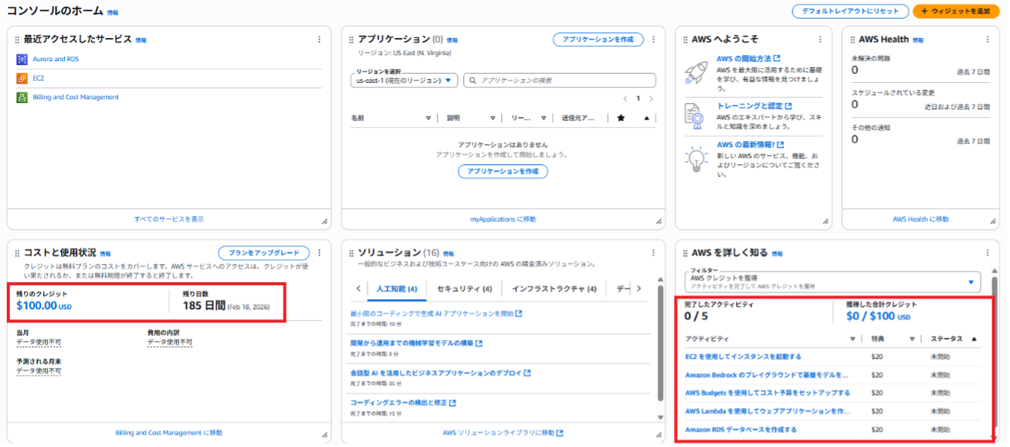Open the Aurora and RDS service icon

(x=22, y=59)
